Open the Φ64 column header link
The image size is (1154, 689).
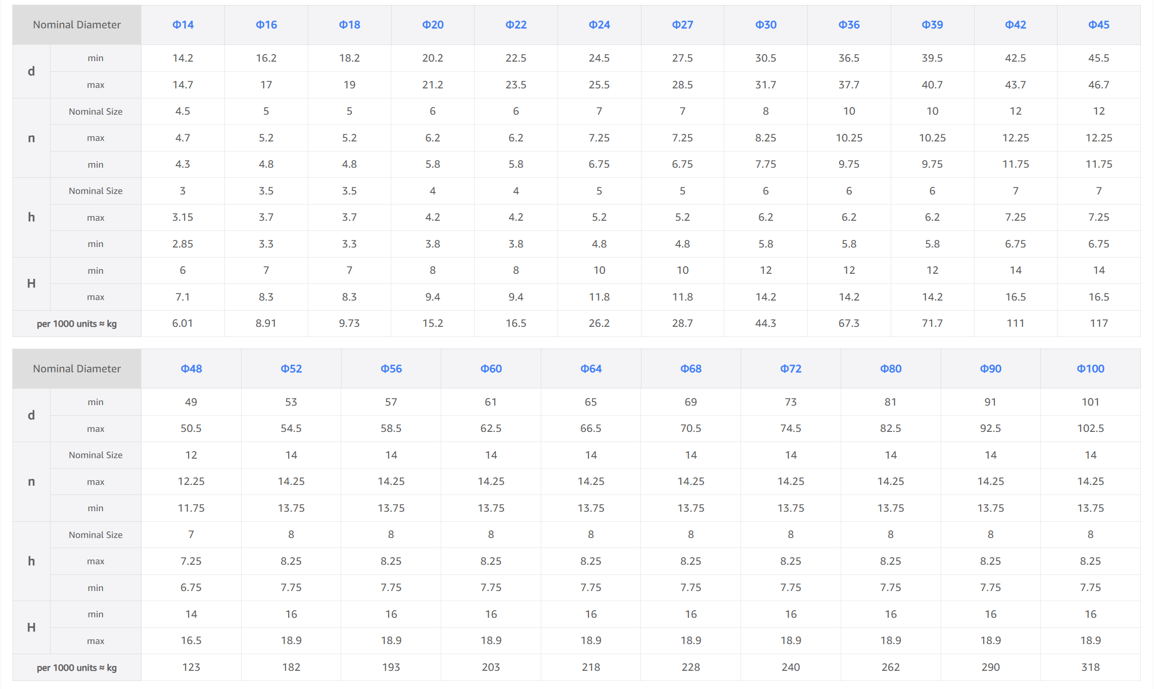(591, 369)
